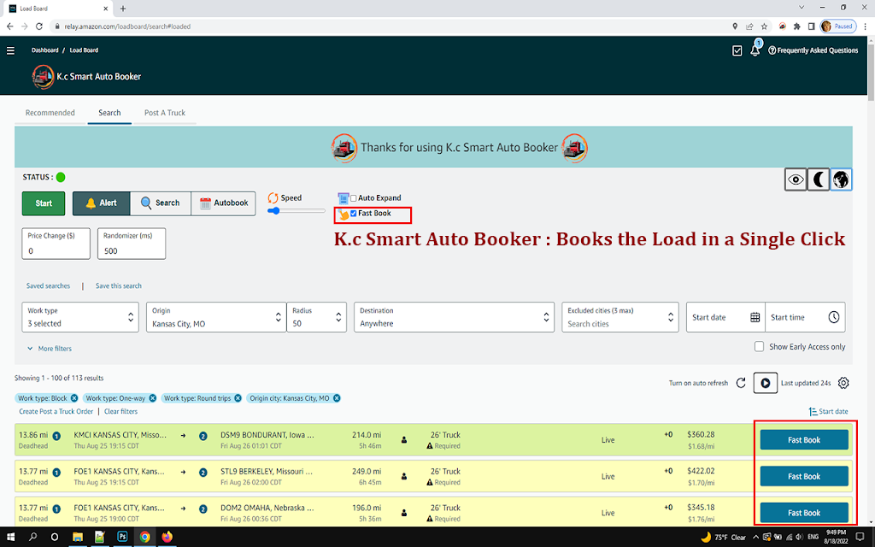The image size is (875, 547).
Task: Fast Book the STL9 Berkeley load
Action: coord(804,476)
